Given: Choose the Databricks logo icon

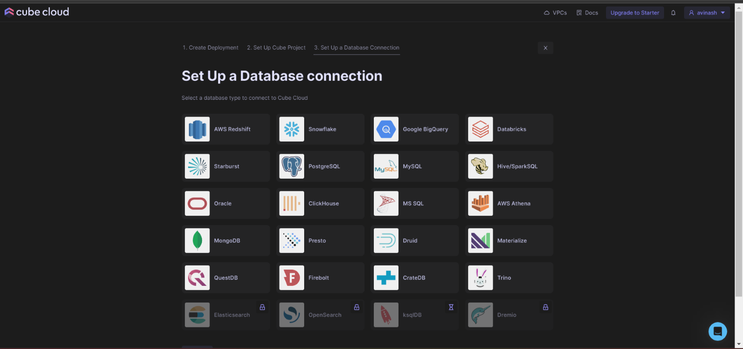Looking at the screenshot, I should click(480, 129).
